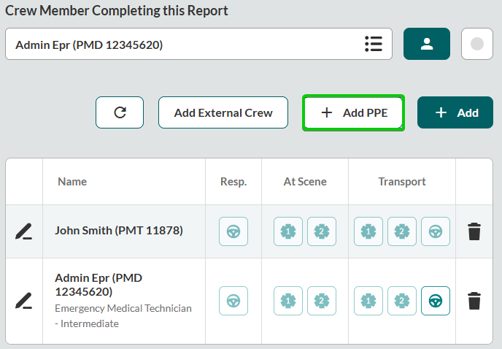Set John Smith as At Scene attendant 2
Image resolution: width=502 pixels, height=349 pixels.
pos(322,231)
